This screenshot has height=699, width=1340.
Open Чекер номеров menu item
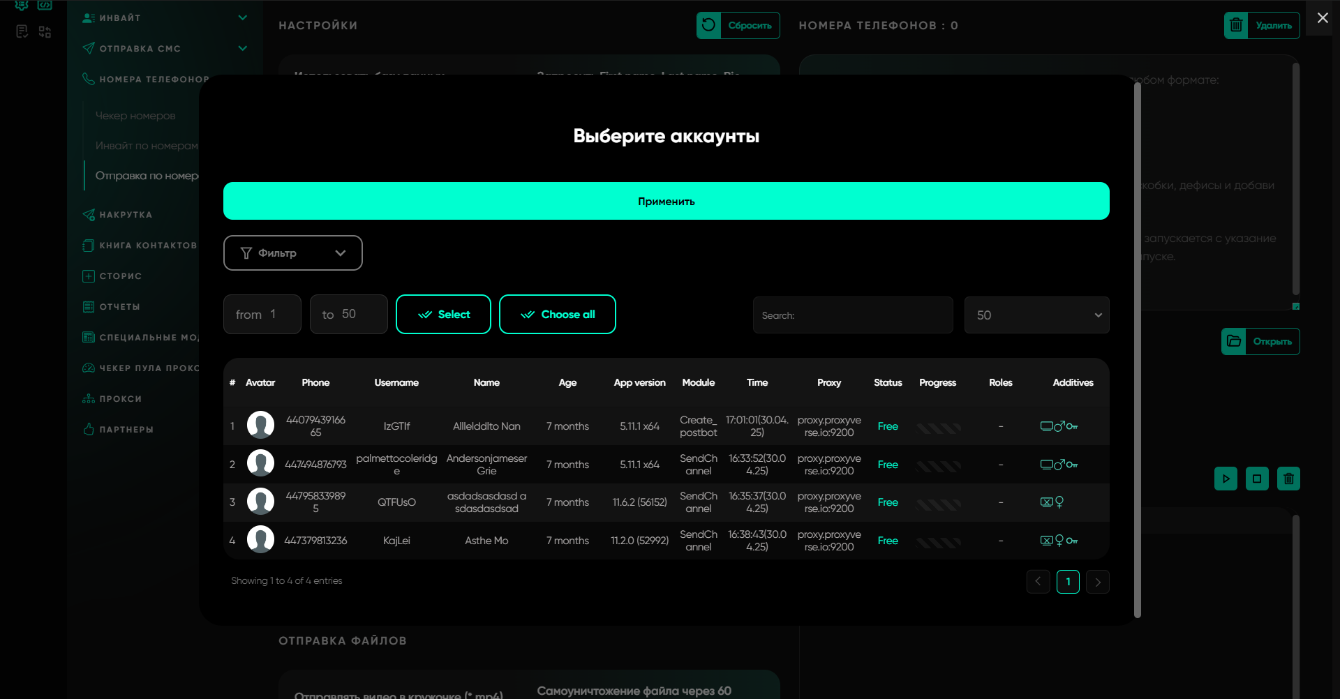[x=135, y=116]
